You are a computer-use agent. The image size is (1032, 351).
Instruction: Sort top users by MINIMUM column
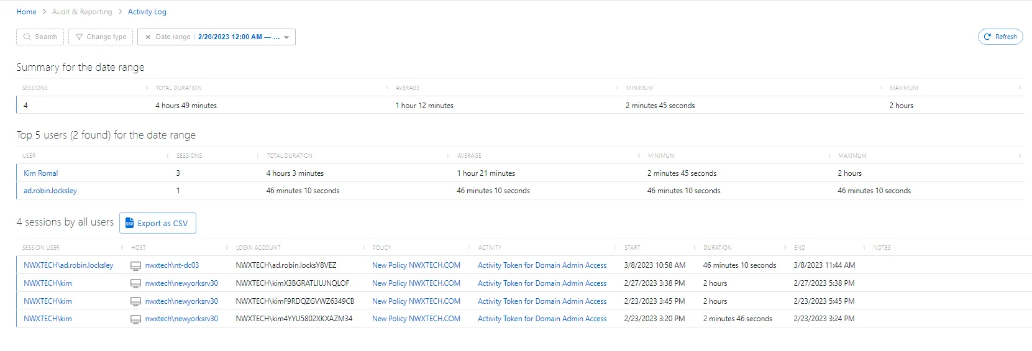pos(661,156)
